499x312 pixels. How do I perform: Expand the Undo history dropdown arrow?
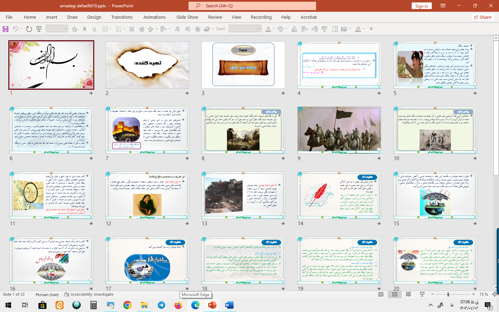(x=21, y=29)
